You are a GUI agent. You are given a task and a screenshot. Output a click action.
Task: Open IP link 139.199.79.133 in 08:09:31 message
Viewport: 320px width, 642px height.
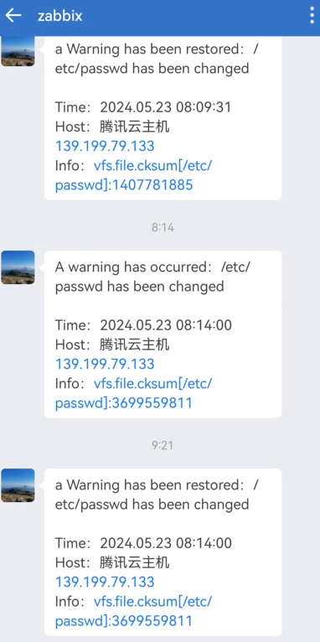tap(105, 146)
